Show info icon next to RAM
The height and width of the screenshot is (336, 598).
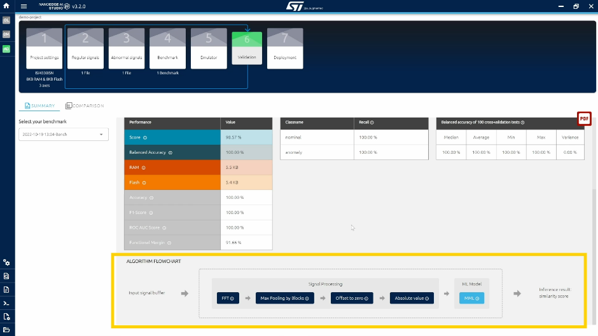point(143,168)
